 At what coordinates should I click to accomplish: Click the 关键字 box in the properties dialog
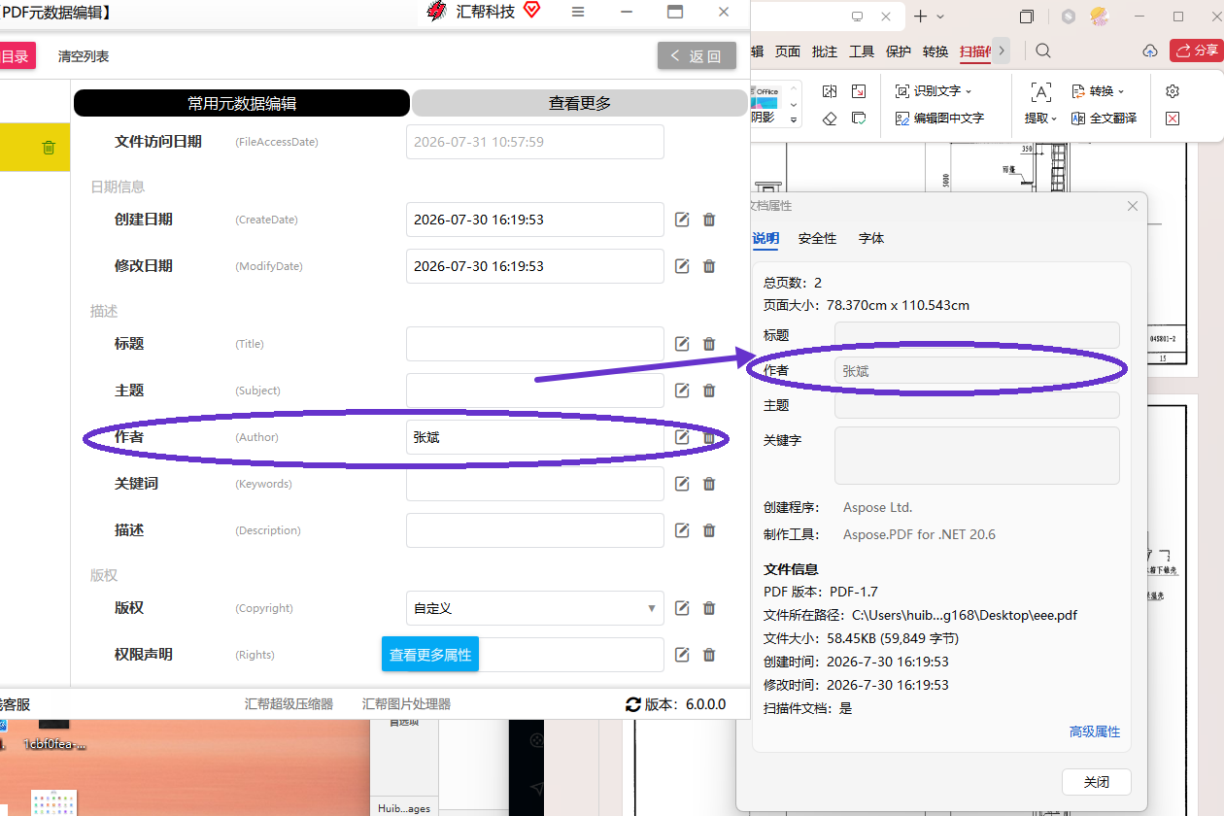coord(977,455)
